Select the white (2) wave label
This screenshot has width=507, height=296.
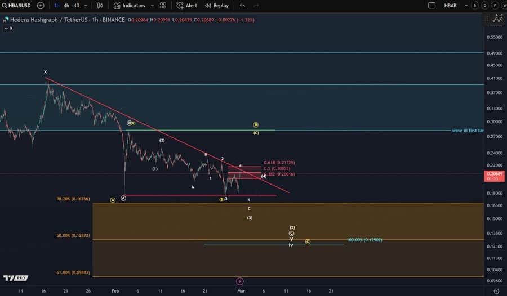click(162, 140)
